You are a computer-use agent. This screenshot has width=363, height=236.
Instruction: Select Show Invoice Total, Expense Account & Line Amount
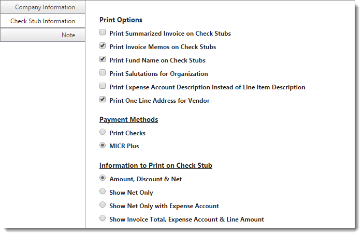click(103, 219)
